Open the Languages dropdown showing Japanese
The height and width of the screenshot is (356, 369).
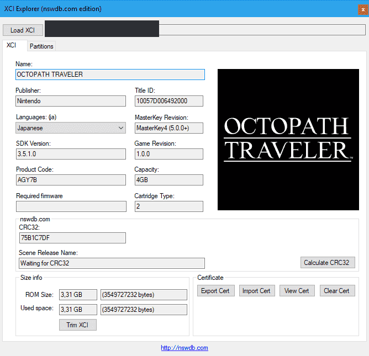point(71,128)
